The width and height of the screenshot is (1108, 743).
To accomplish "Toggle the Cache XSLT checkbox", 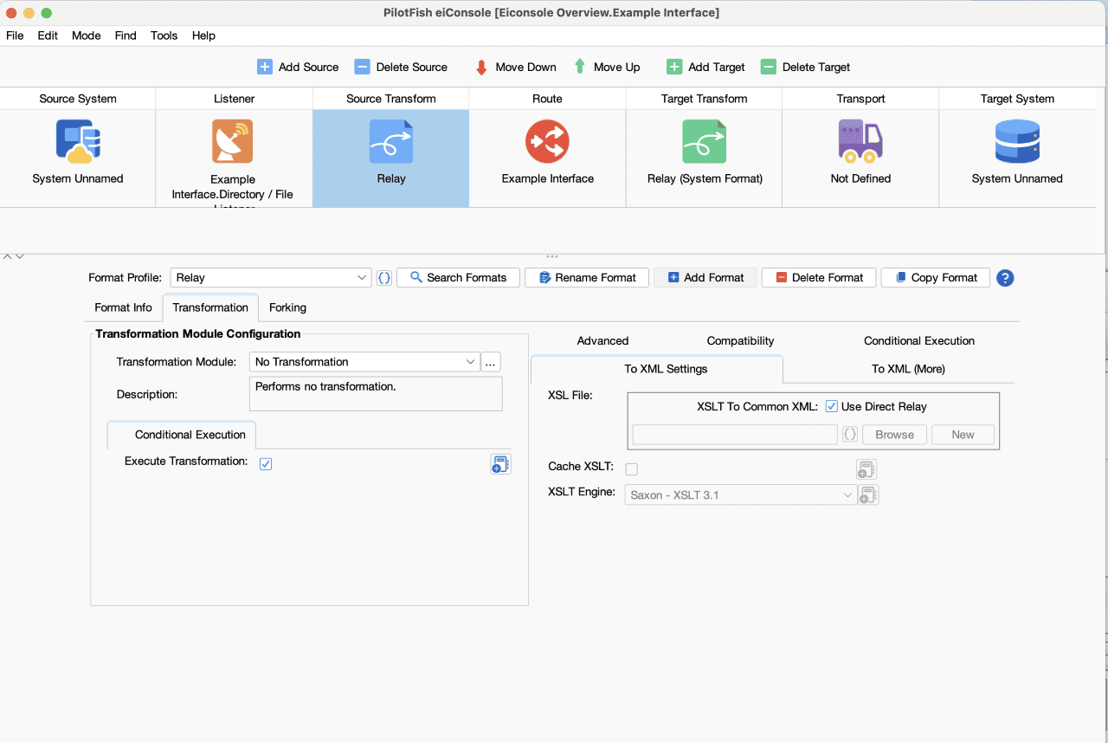I will click(x=632, y=469).
